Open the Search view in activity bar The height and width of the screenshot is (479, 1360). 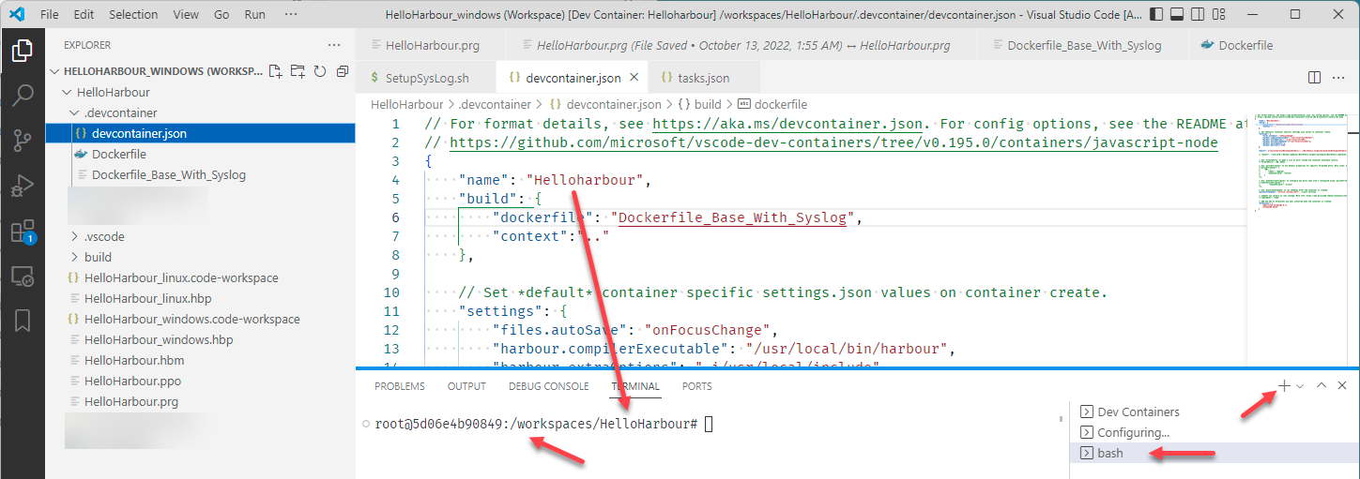[22, 95]
